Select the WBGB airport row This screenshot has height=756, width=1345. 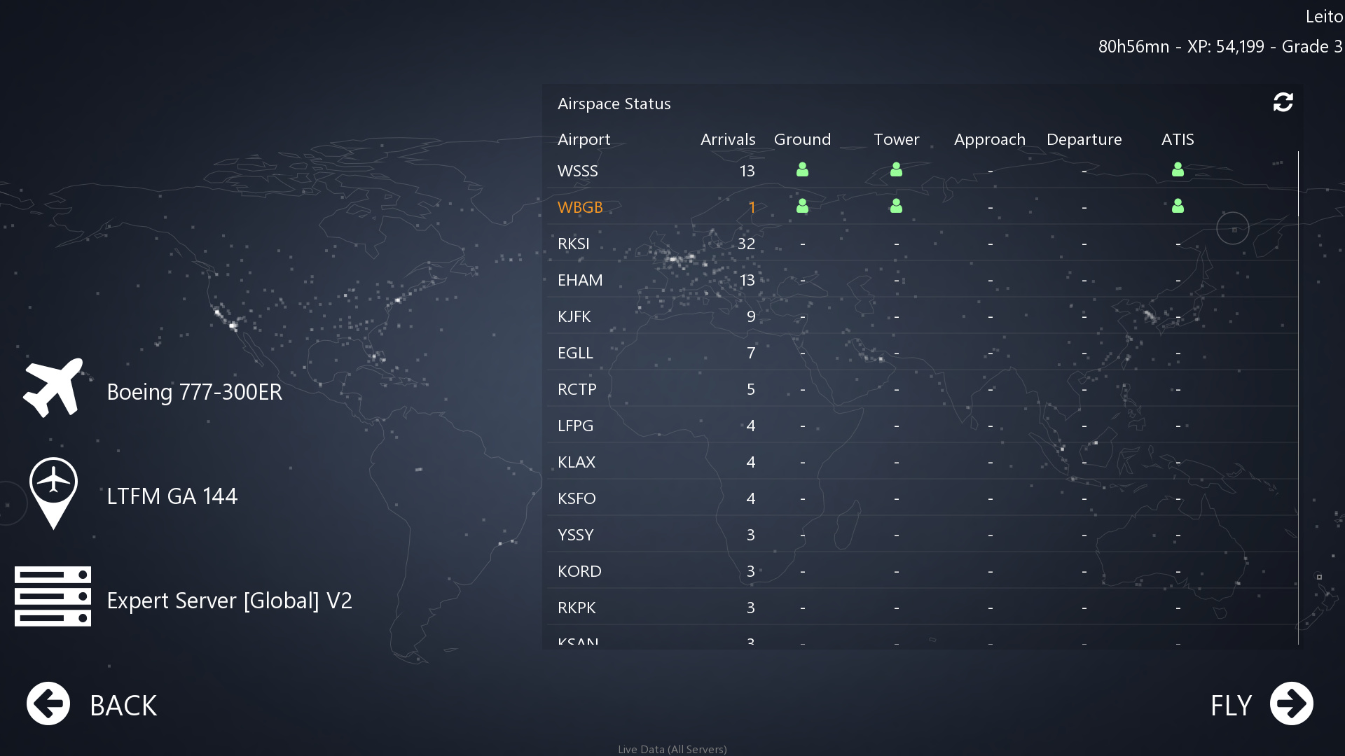(580, 207)
